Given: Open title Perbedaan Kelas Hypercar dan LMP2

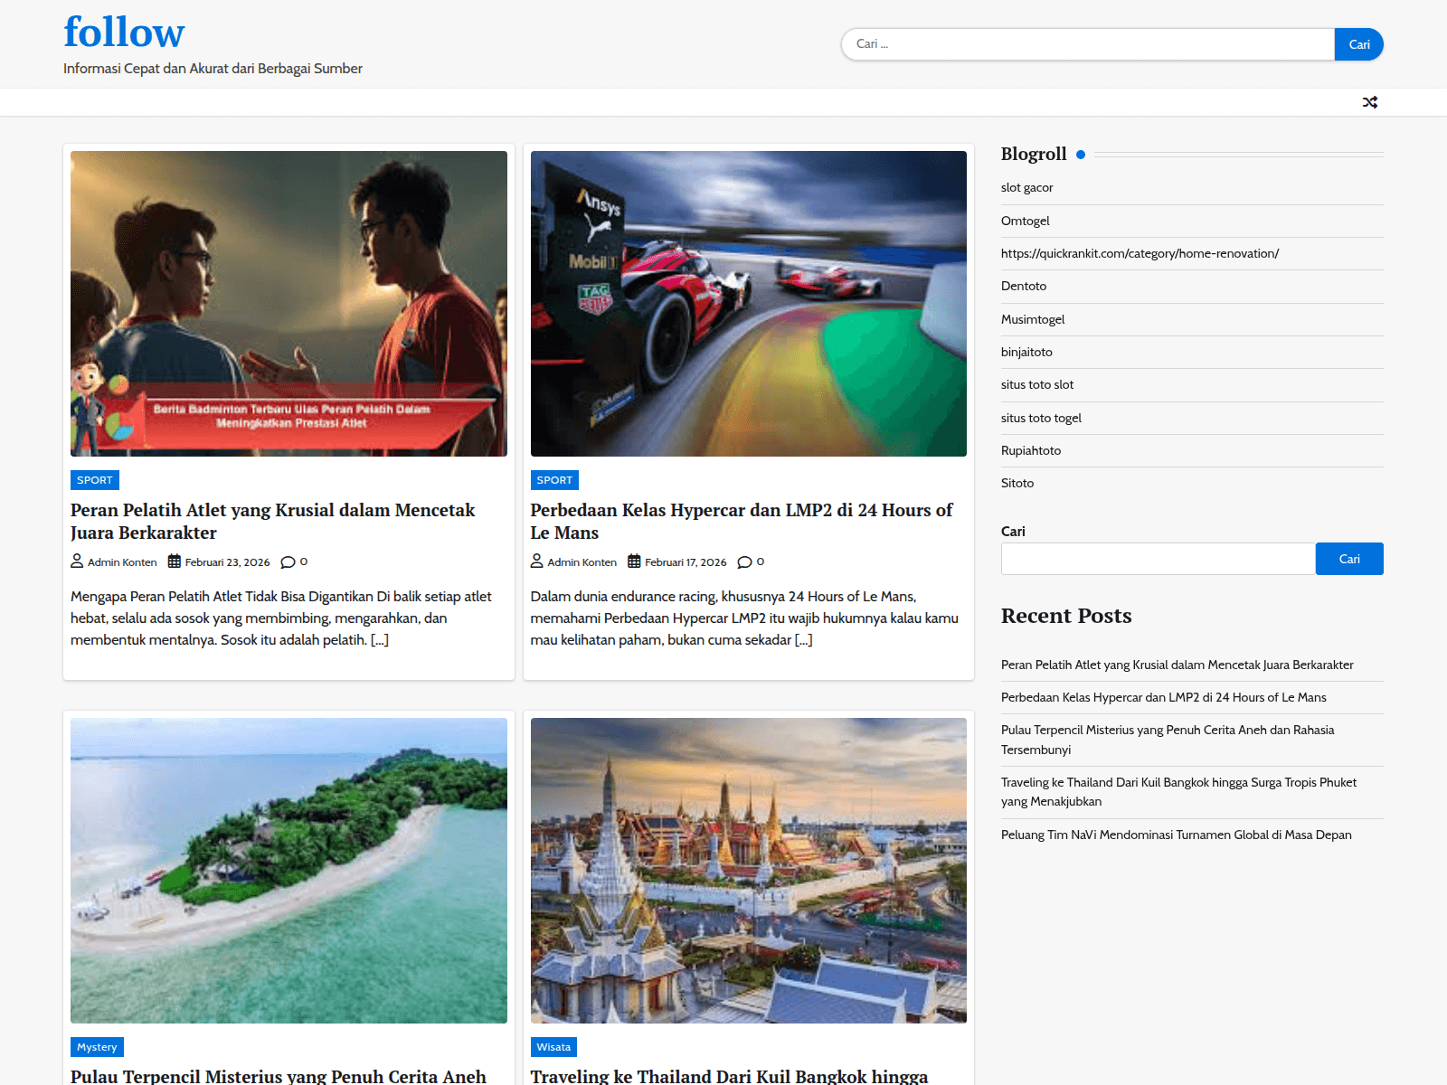Looking at the screenshot, I should [742, 522].
